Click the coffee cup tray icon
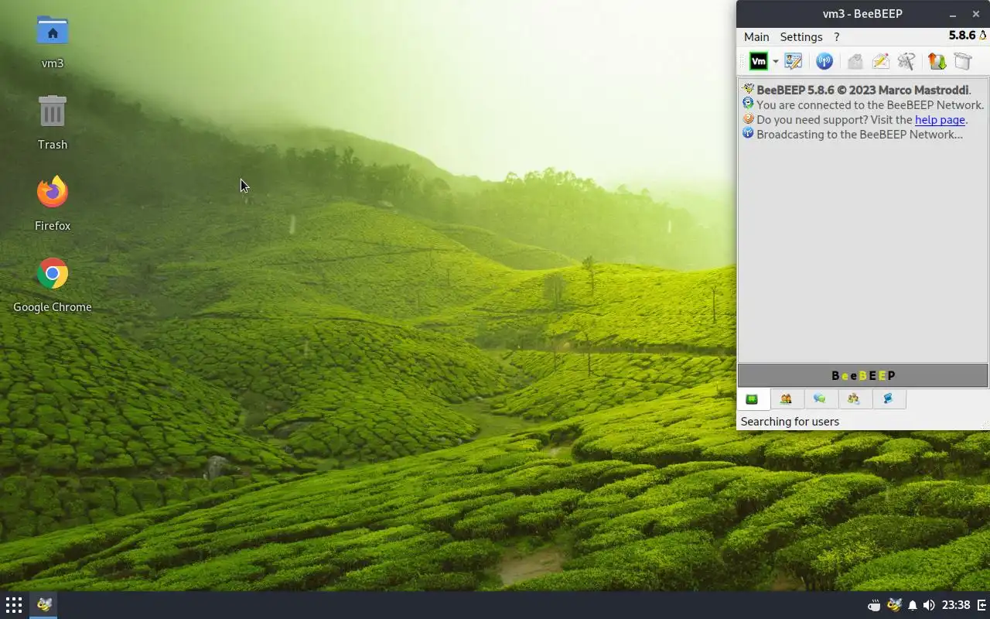Viewport: 990px width, 619px height. 874,605
